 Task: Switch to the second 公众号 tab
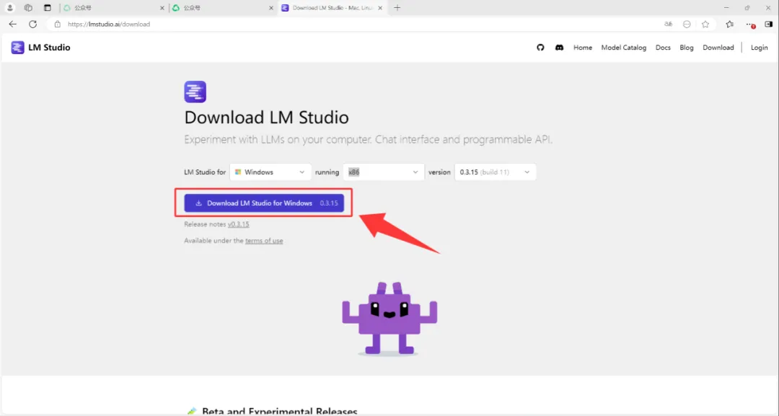point(223,8)
